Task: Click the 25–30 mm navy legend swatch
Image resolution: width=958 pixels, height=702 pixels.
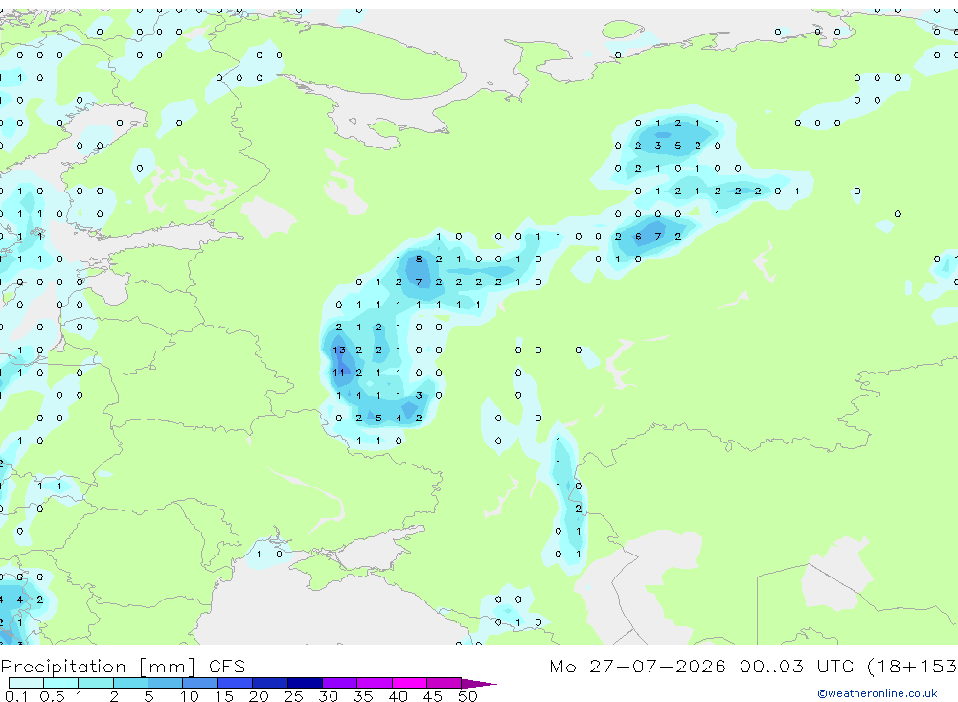Action: (x=305, y=683)
